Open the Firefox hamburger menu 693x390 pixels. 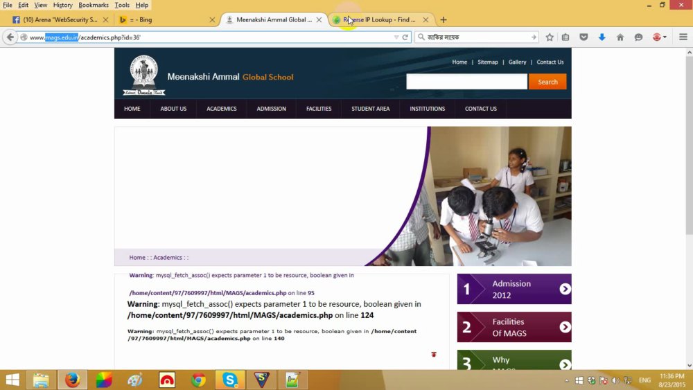pyautogui.click(x=683, y=37)
